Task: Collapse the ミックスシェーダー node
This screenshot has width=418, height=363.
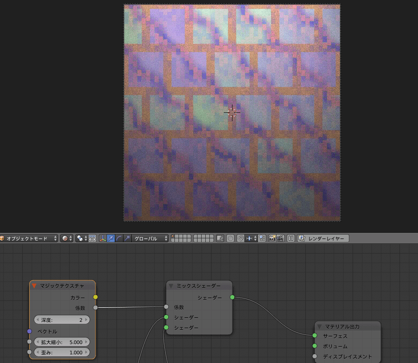Action: [171, 286]
